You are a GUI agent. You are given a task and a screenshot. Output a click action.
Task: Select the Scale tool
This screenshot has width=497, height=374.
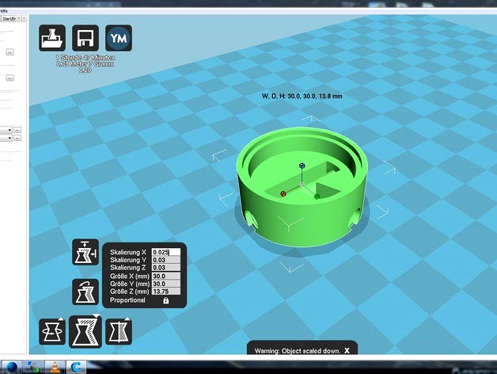click(x=85, y=330)
